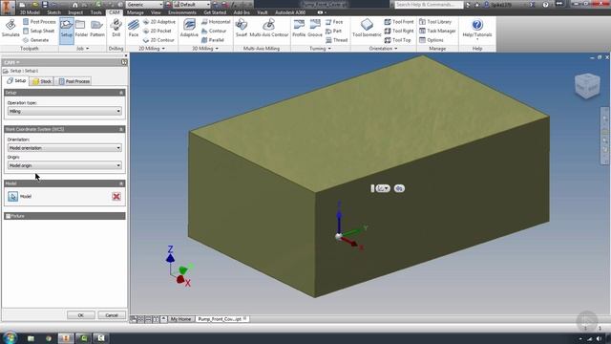Viewport: 611px width, 344px height.
Task: Open the Task Manager
Action: coord(437,31)
